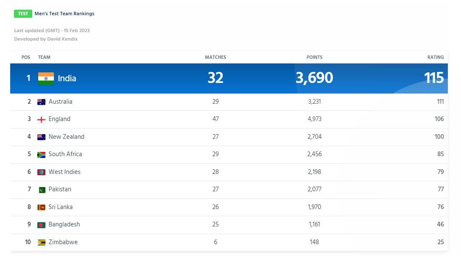Click Pakistan's rating value 77
The image size is (461, 259).
tap(441, 189)
